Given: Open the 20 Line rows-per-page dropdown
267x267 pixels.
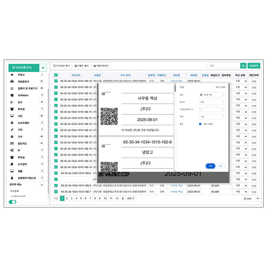Looking at the screenshot, I should pyautogui.click(x=250, y=199).
